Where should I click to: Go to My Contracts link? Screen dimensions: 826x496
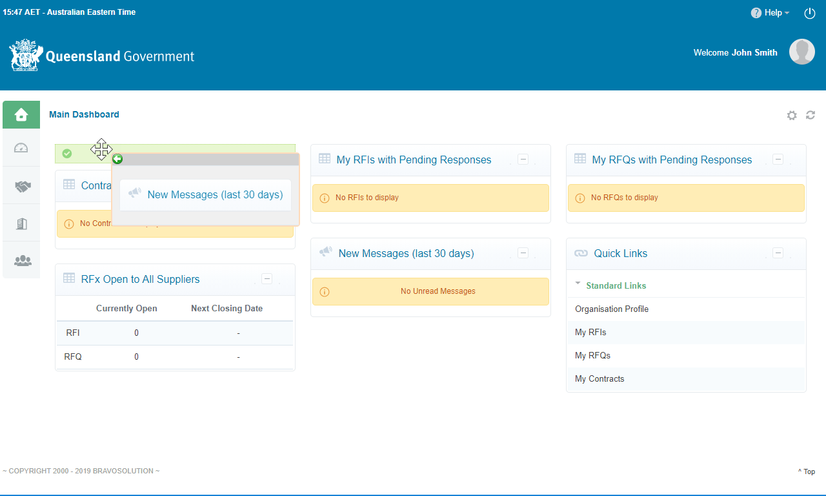599,378
